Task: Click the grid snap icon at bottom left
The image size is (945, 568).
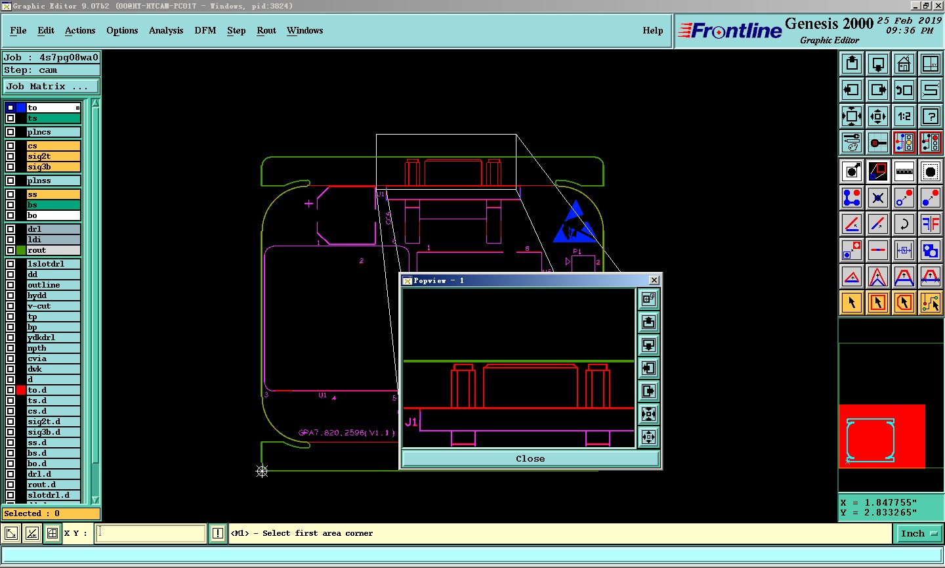Action: pyautogui.click(x=52, y=533)
